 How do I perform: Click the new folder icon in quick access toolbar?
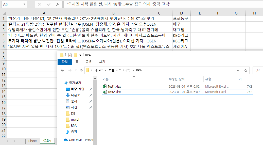click(x=76, y=55)
